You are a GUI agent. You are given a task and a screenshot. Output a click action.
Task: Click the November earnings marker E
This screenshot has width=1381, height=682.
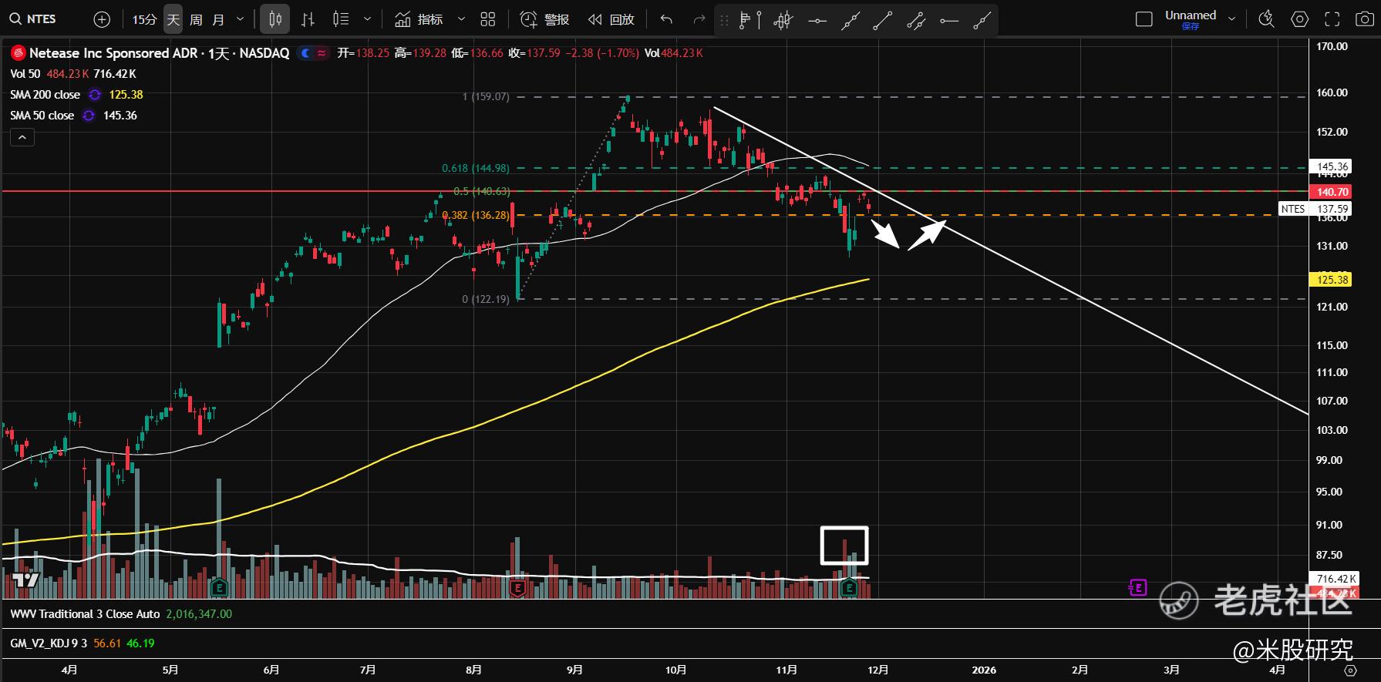(849, 589)
